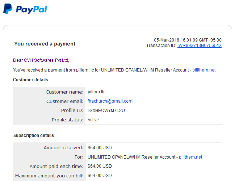Click the Amount paid each time value

coord(100,166)
